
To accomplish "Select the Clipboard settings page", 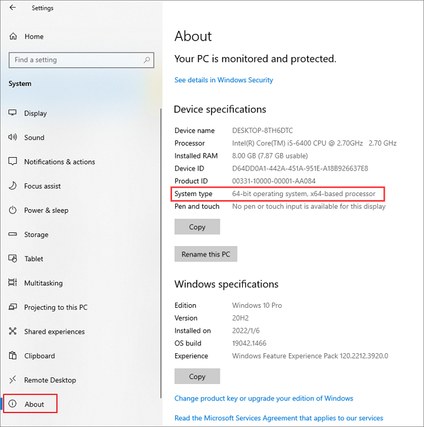I will (x=39, y=356).
